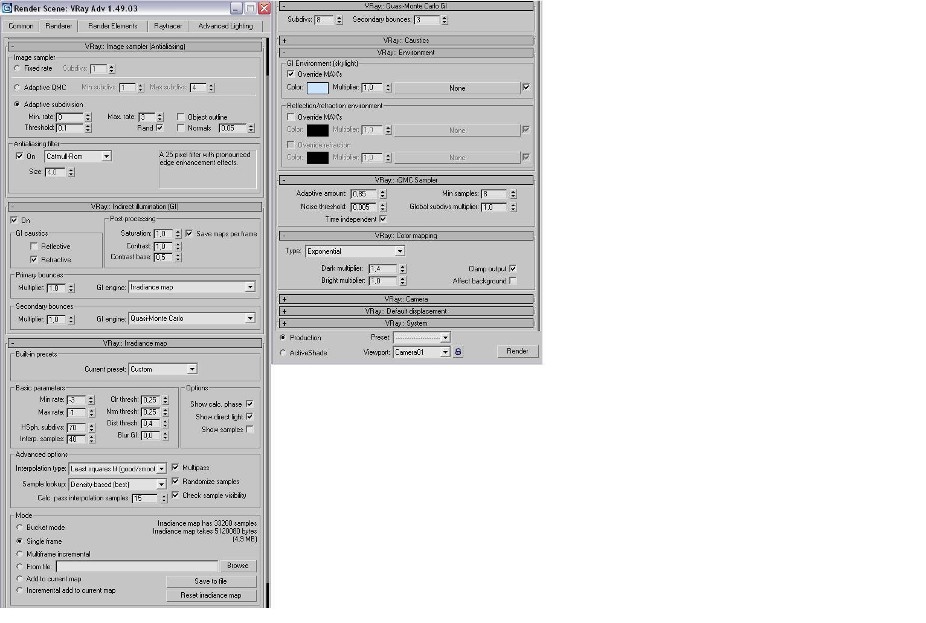Click the From file path input field
926x623 pixels.
click(137, 566)
